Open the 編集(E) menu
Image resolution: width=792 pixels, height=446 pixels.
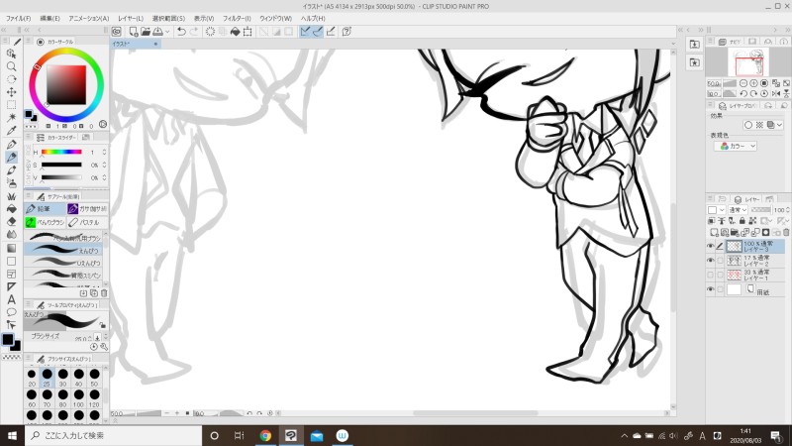[50, 18]
